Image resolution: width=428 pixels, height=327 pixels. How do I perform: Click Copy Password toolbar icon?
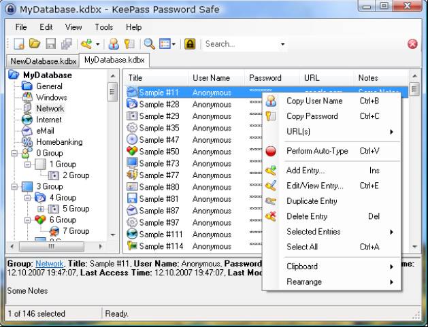[129, 44]
